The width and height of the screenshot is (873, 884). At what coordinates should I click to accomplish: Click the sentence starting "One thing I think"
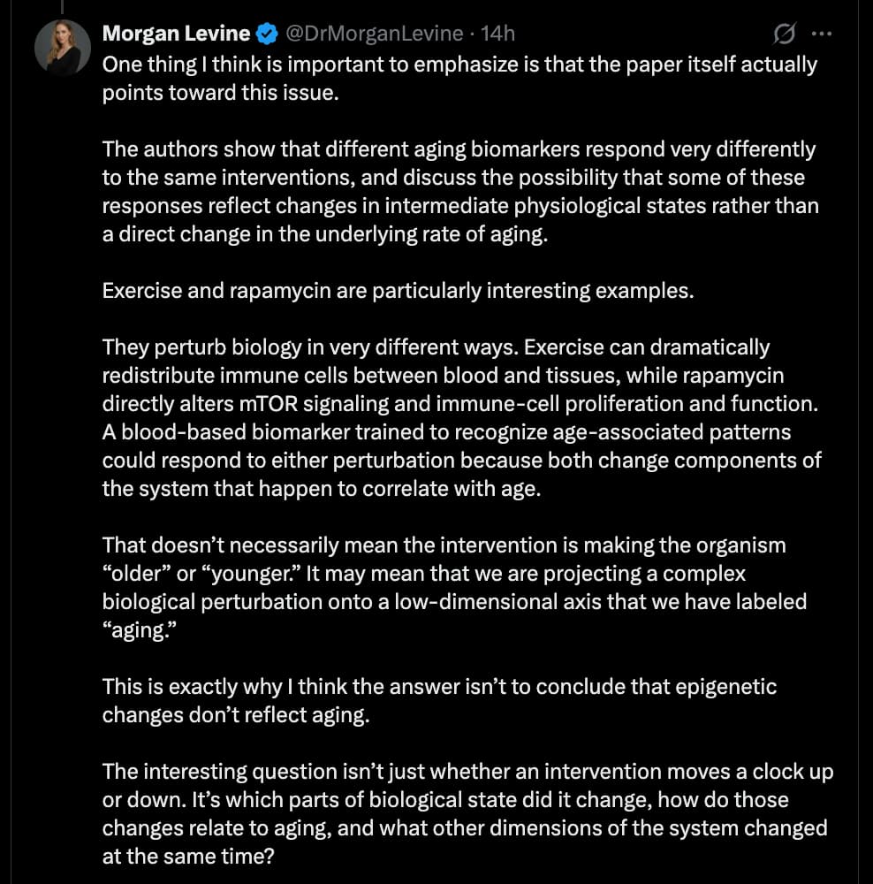click(459, 79)
